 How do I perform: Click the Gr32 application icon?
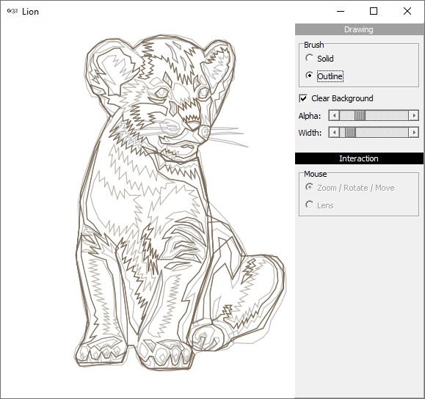click(x=12, y=11)
